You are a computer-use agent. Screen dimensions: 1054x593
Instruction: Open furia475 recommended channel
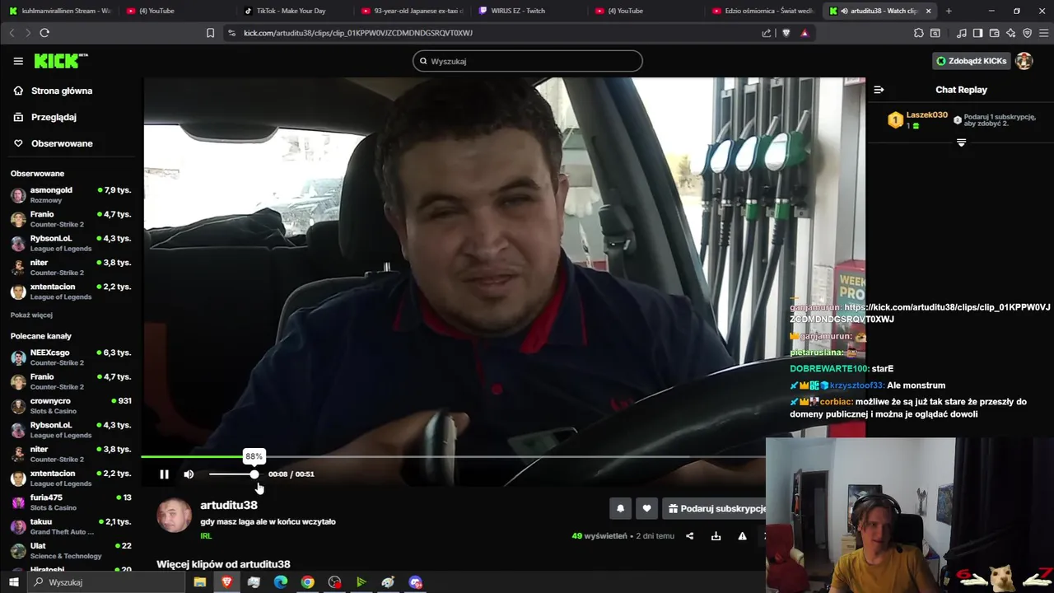[x=70, y=502]
